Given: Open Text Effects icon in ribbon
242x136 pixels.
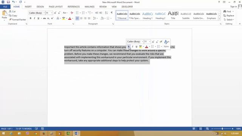Looking at the screenshot, I should coord(58,19).
